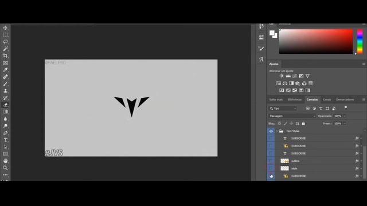Select the Horizontal Type tool
The image size is (367, 206).
pos(5,140)
